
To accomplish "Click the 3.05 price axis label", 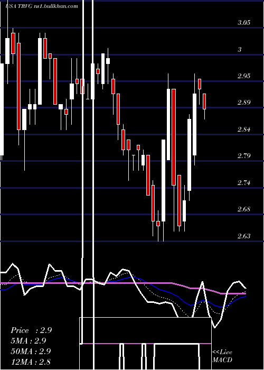I will click(244, 23).
